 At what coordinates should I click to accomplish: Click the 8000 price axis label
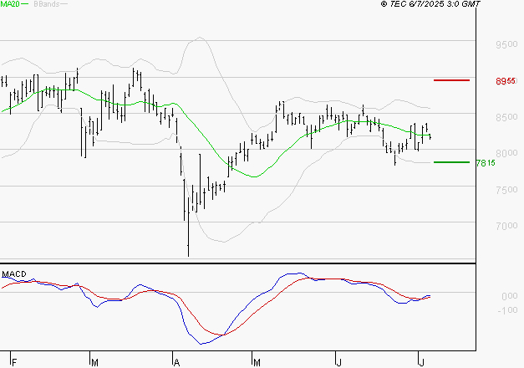[506, 154]
